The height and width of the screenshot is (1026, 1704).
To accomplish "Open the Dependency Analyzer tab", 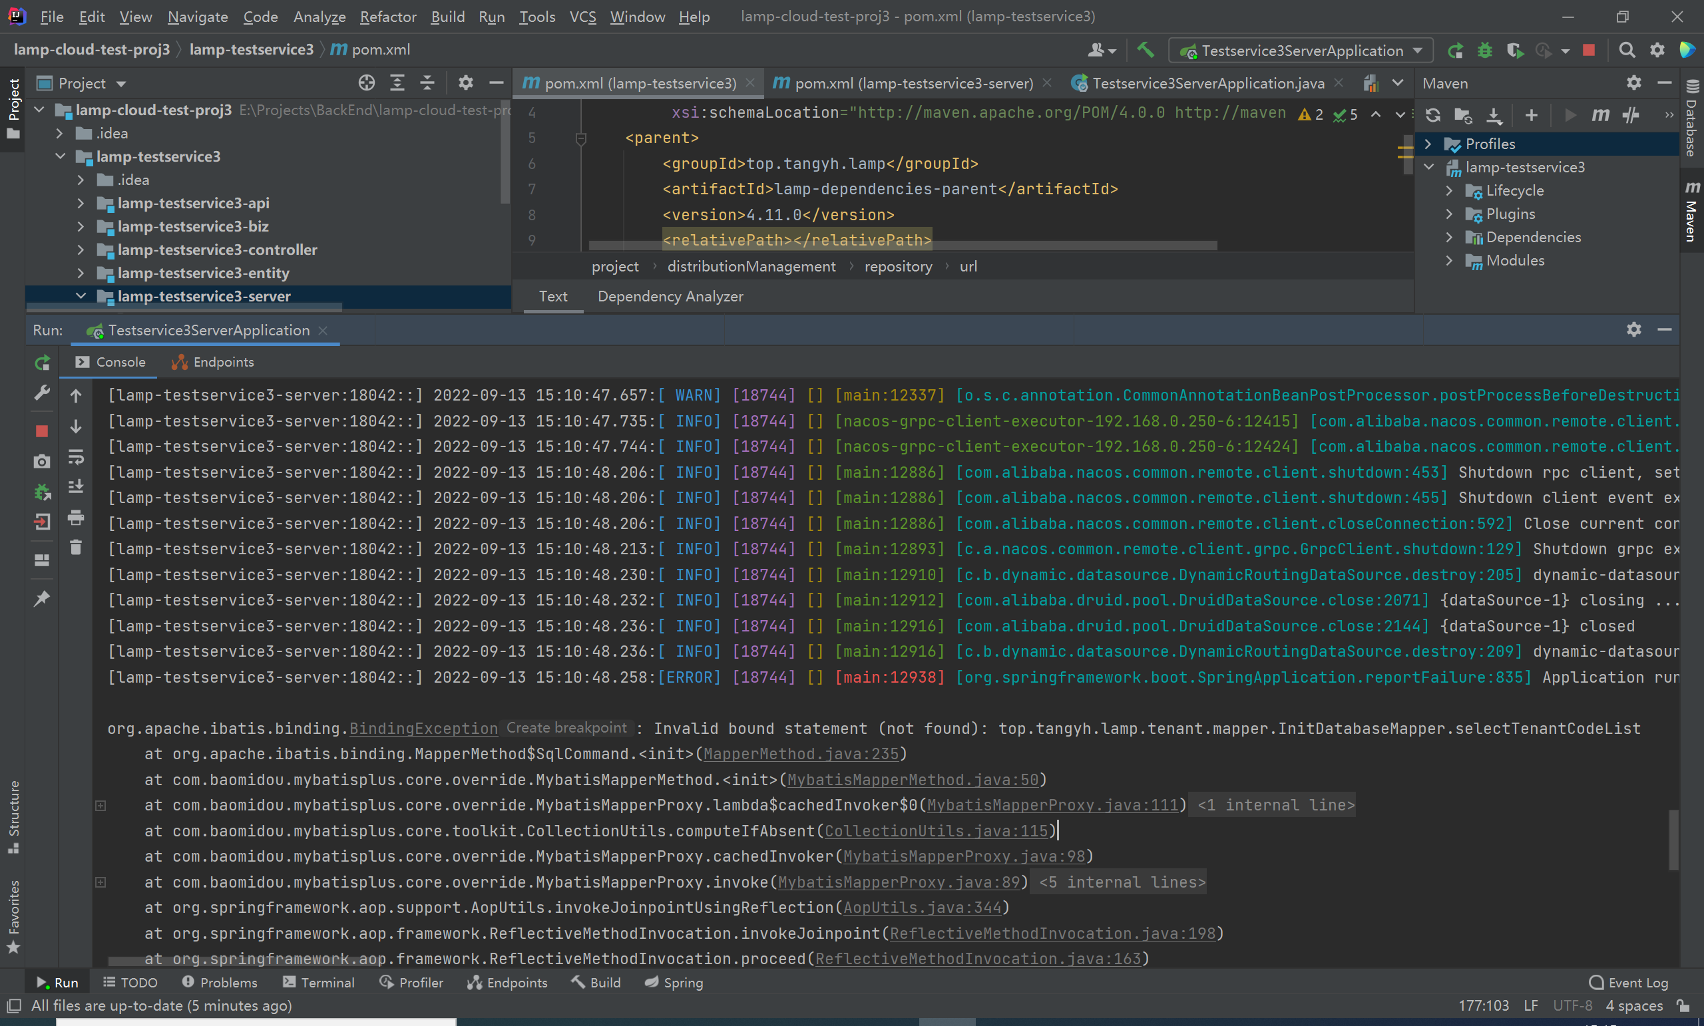I will click(x=670, y=297).
